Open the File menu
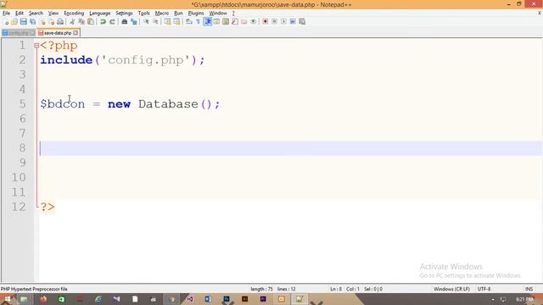The height and width of the screenshot is (305, 543). click(x=6, y=14)
